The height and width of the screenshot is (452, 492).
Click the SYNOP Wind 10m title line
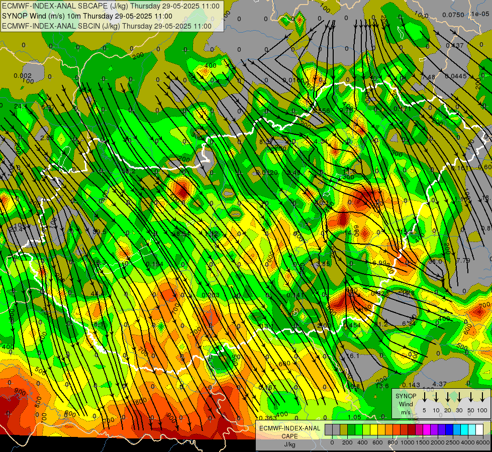pos(87,16)
